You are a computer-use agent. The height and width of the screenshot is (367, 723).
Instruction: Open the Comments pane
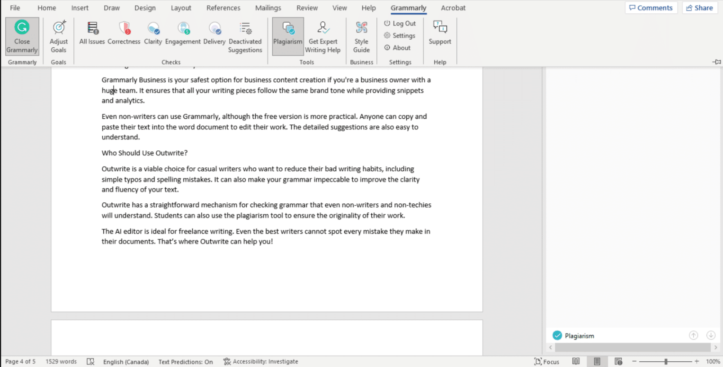click(x=651, y=8)
